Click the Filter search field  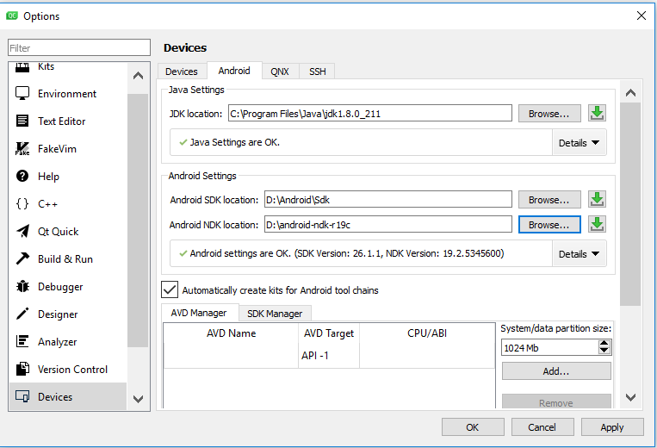[79, 48]
